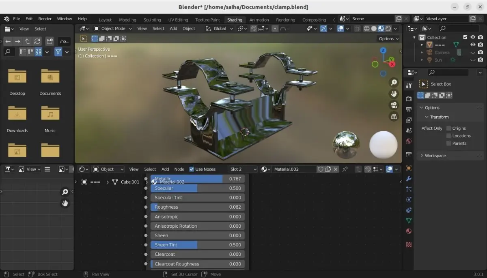Viewport: 487px width, 278px height.
Task: Open Global transform orientation dropdown
Action: pyautogui.click(x=219, y=29)
